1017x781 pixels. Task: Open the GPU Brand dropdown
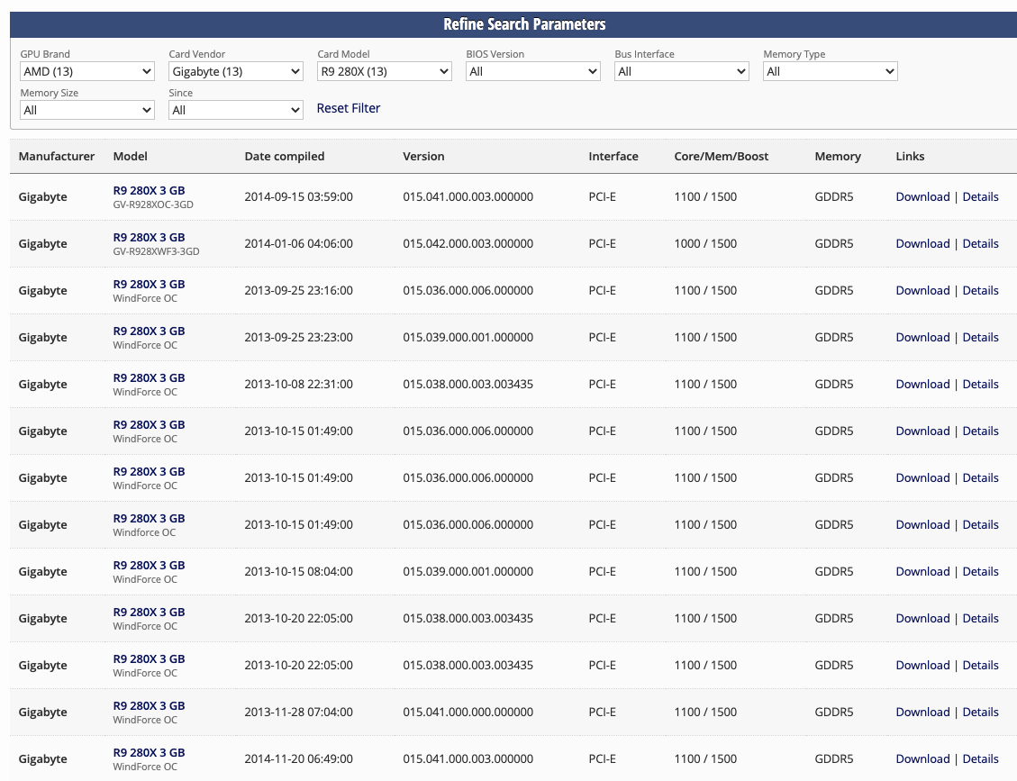86,71
